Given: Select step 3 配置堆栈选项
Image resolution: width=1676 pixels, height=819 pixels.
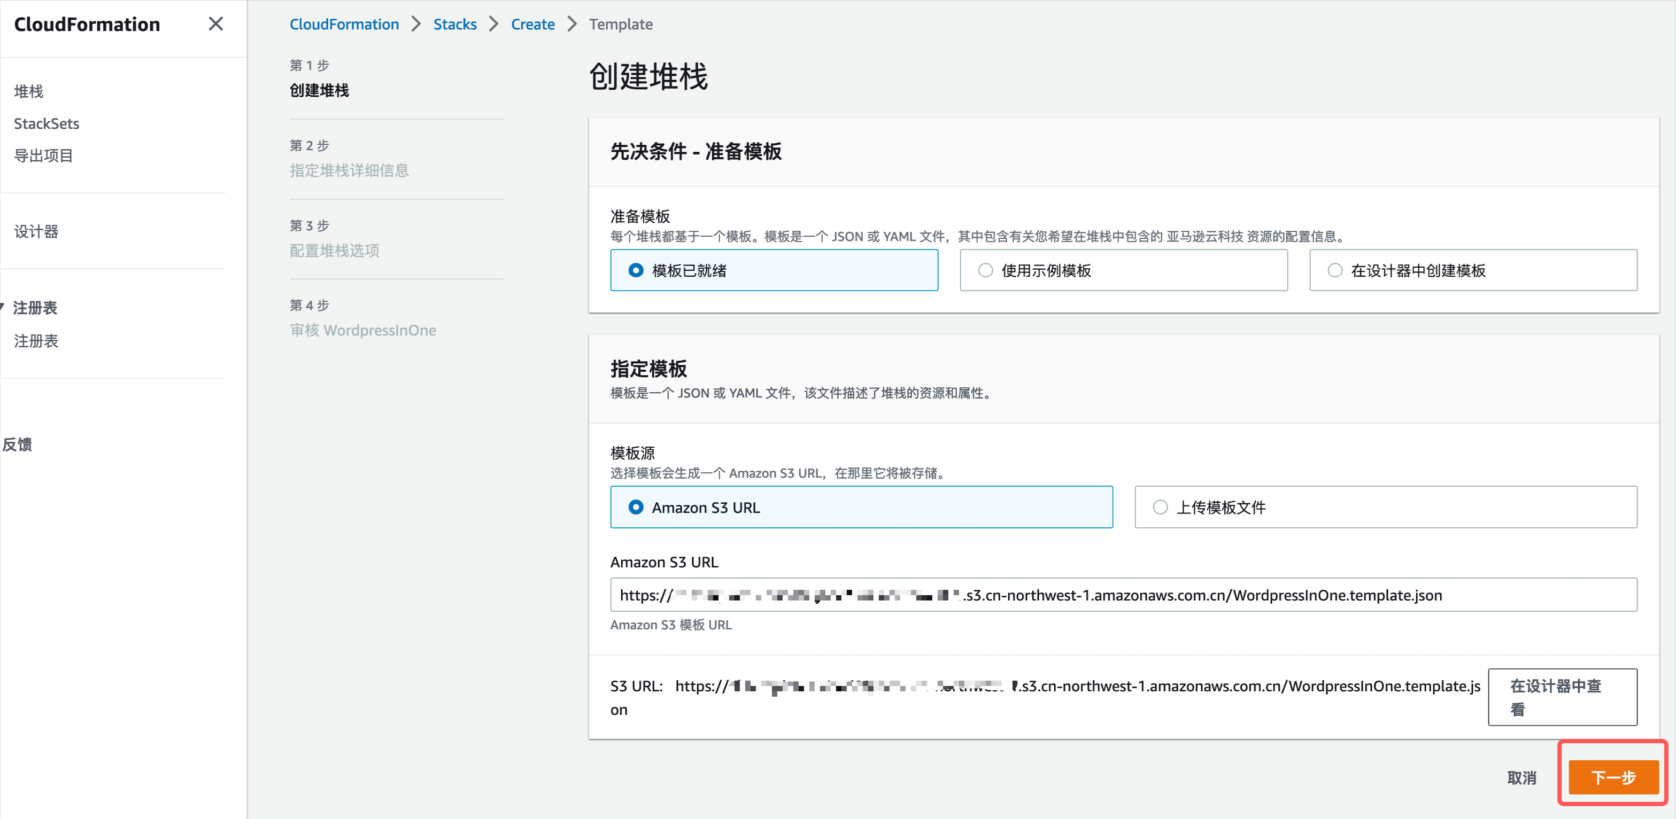Looking at the screenshot, I should tap(335, 250).
